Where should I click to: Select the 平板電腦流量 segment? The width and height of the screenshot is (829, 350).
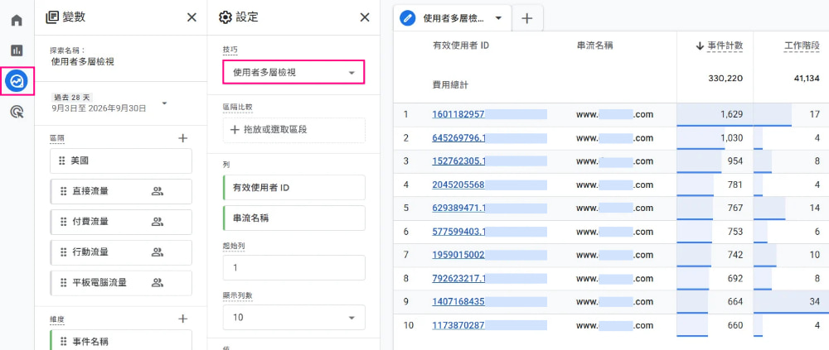tap(121, 283)
